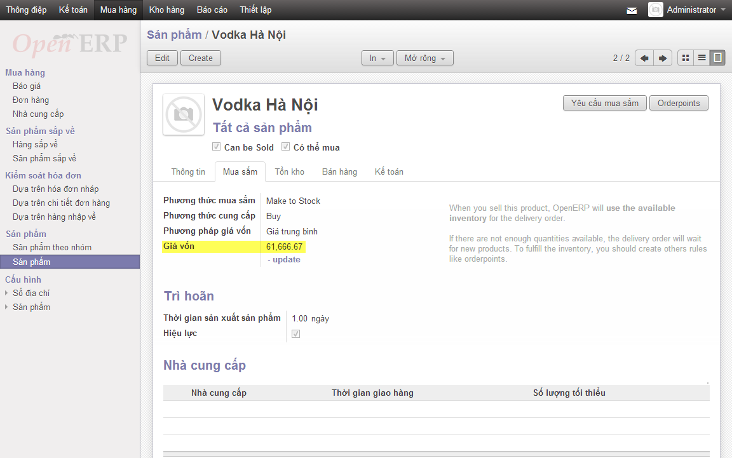Open the Kho hàng top menu
The image size is (732, 458).
pyautogui.click(x=166, y=10)
